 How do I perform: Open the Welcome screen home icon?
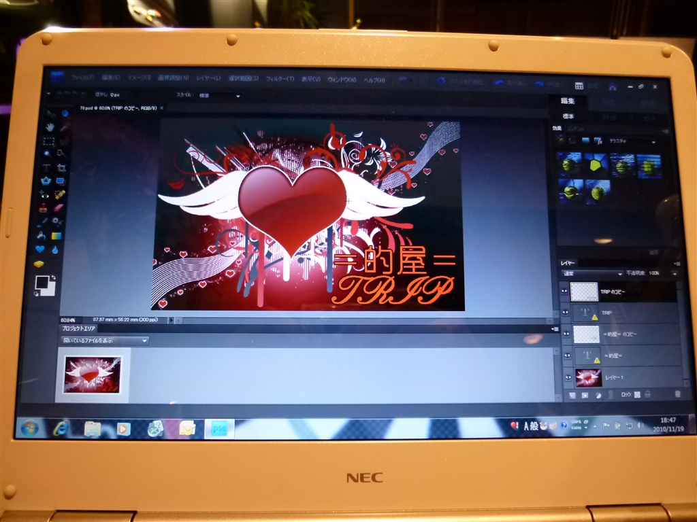point(613,86)
